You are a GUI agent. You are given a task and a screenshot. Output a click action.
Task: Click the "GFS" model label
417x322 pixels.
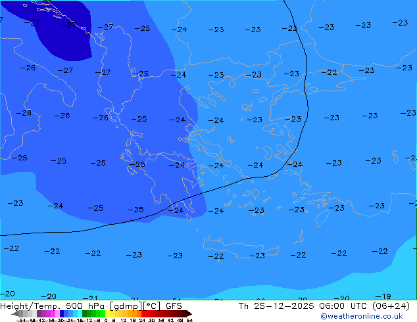point(174,306)
